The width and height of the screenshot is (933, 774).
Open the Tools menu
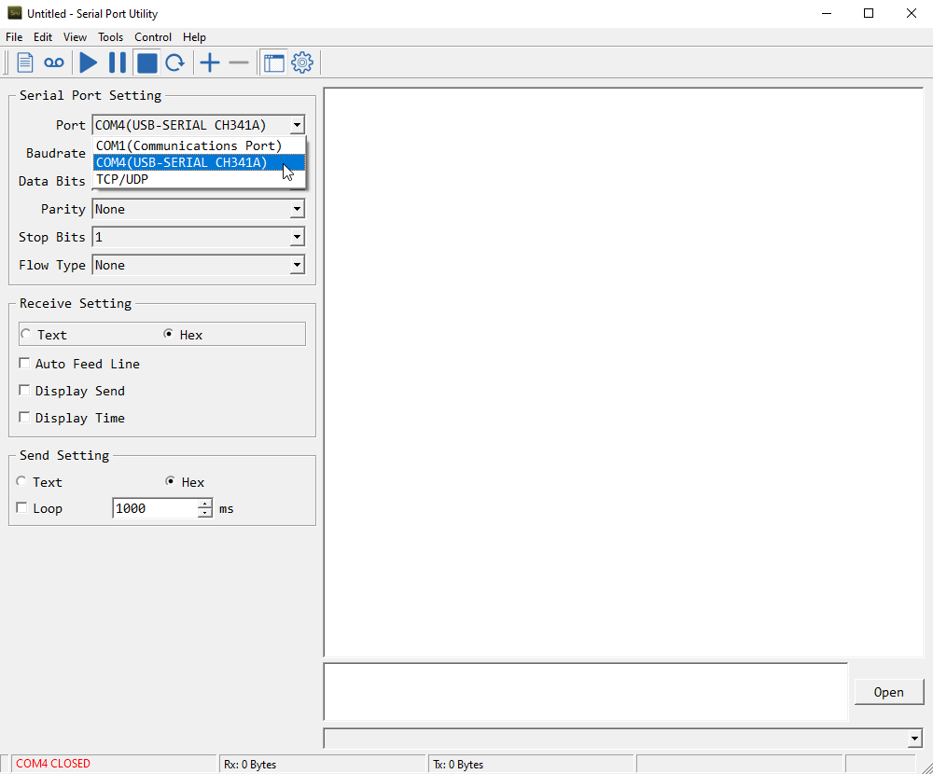point(110,37)
